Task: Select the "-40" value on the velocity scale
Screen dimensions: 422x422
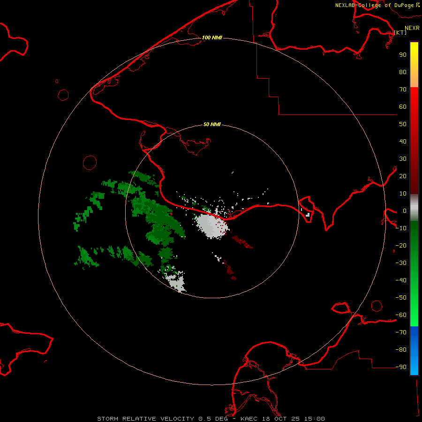Action: (401, 280)
